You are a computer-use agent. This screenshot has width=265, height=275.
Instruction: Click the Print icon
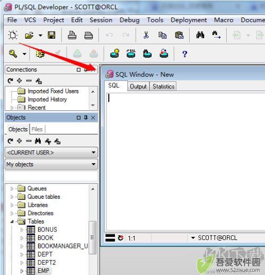pos(72,35)
